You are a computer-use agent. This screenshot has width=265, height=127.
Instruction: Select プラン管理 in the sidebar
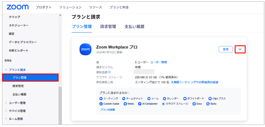(30, 78)
